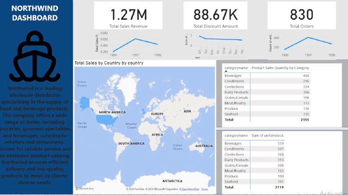
Task: Select Grains/Cereals row with stock 308
Action: [254, 165]
